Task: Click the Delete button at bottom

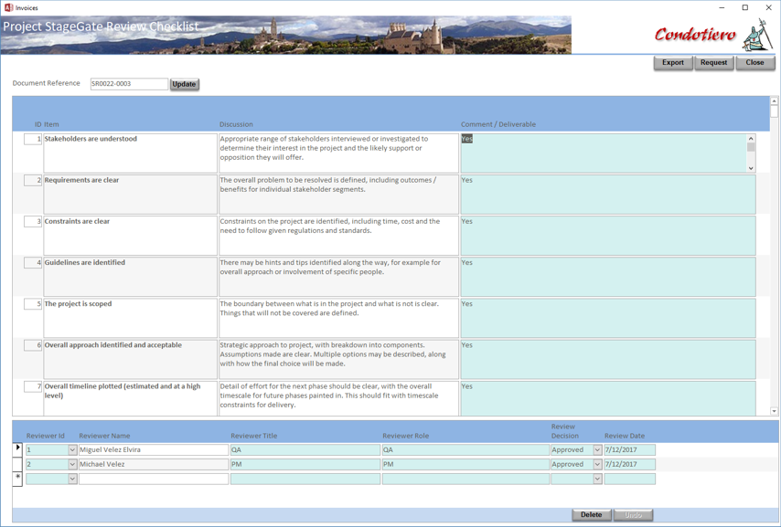Action: 591,514
